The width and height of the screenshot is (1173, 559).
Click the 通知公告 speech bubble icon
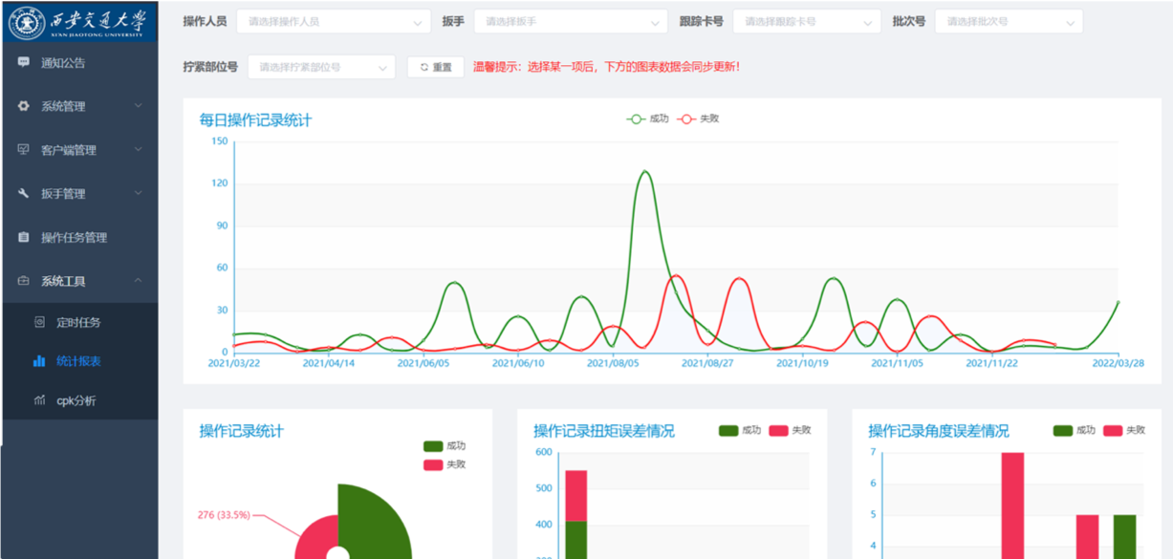click(24, 63)
